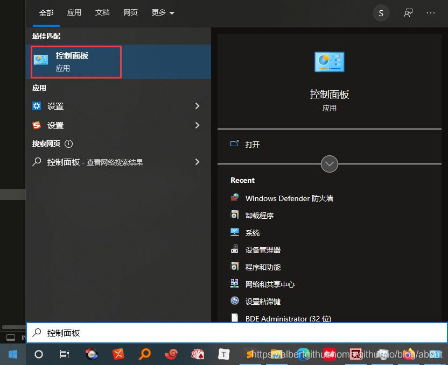Viewport: 448px width, 365px height.
Task: Click the red-blue disc taskbar app
Action: 92,354
